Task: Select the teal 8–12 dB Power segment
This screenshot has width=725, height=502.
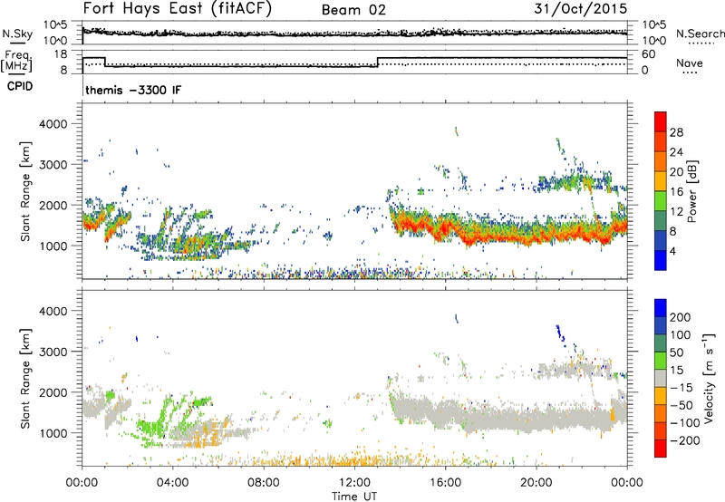Action: tap(661, 221)
